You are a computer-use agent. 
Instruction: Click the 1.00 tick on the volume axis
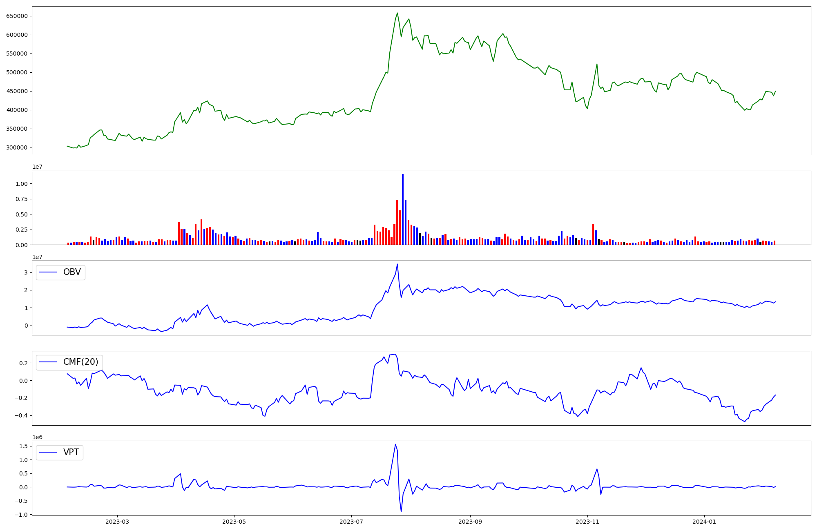pyautogui.click(x=21, y=184)
